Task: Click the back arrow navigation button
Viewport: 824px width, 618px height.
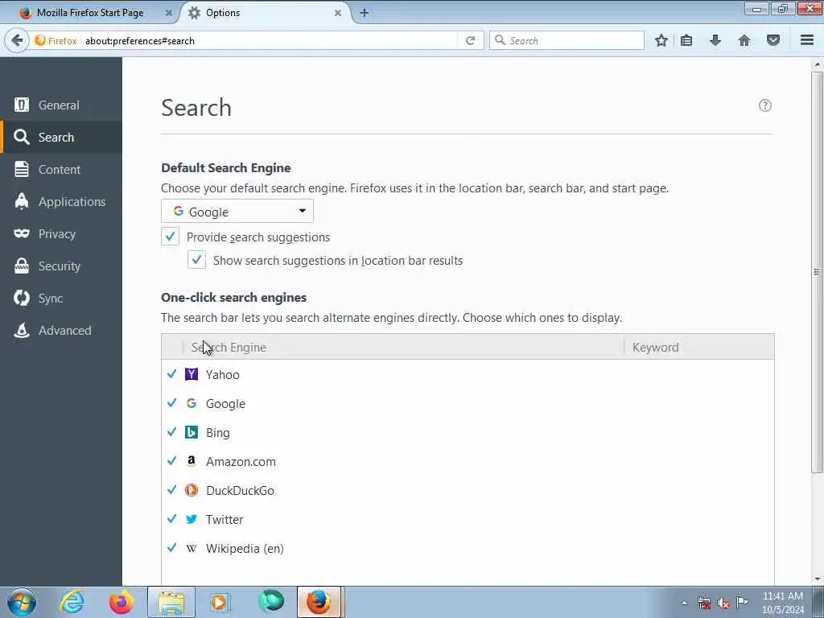Action: click(x=17, y=40)
